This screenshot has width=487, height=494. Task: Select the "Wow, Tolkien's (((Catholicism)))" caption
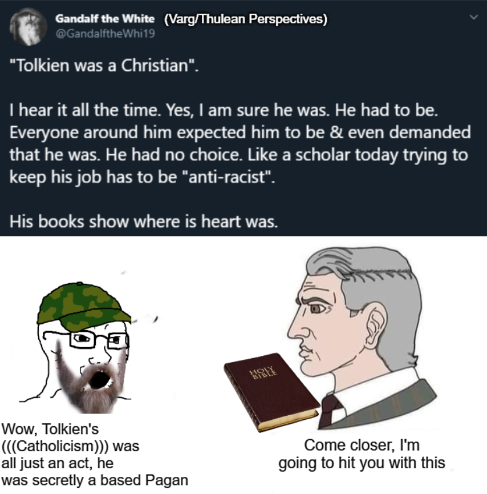[95, 455]
